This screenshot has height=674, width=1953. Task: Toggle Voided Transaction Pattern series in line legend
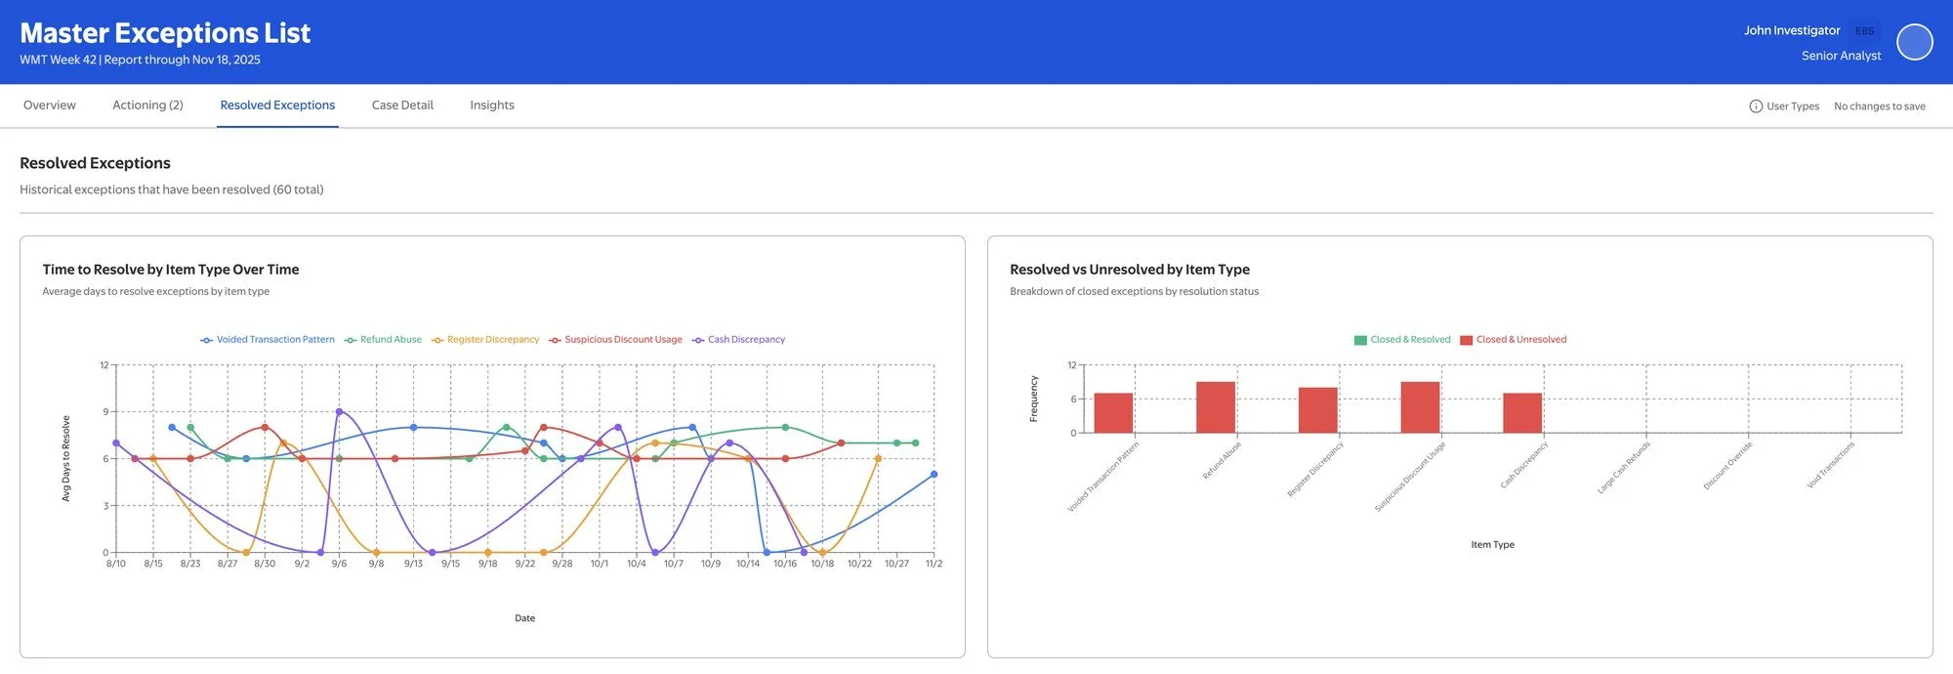(x=268, y=340)
